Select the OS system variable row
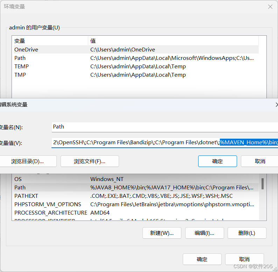The height and width of the screenshot is (272, 278). tap(136, 179)
